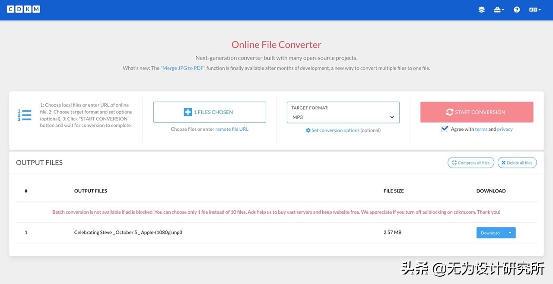Click the batch conversion ad-block warning text

pos(276,212)
